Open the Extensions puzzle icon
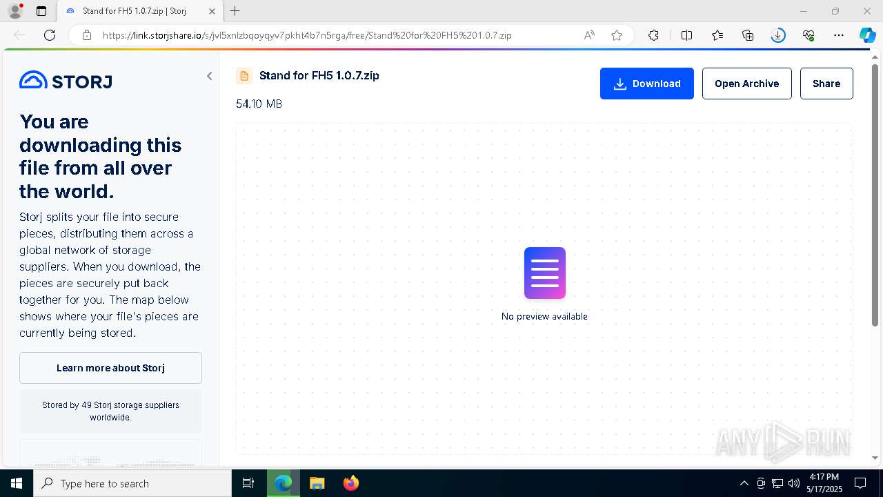 653,35
